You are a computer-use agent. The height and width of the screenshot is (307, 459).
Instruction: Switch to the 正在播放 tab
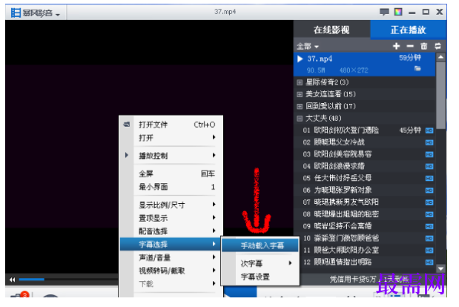408,30
